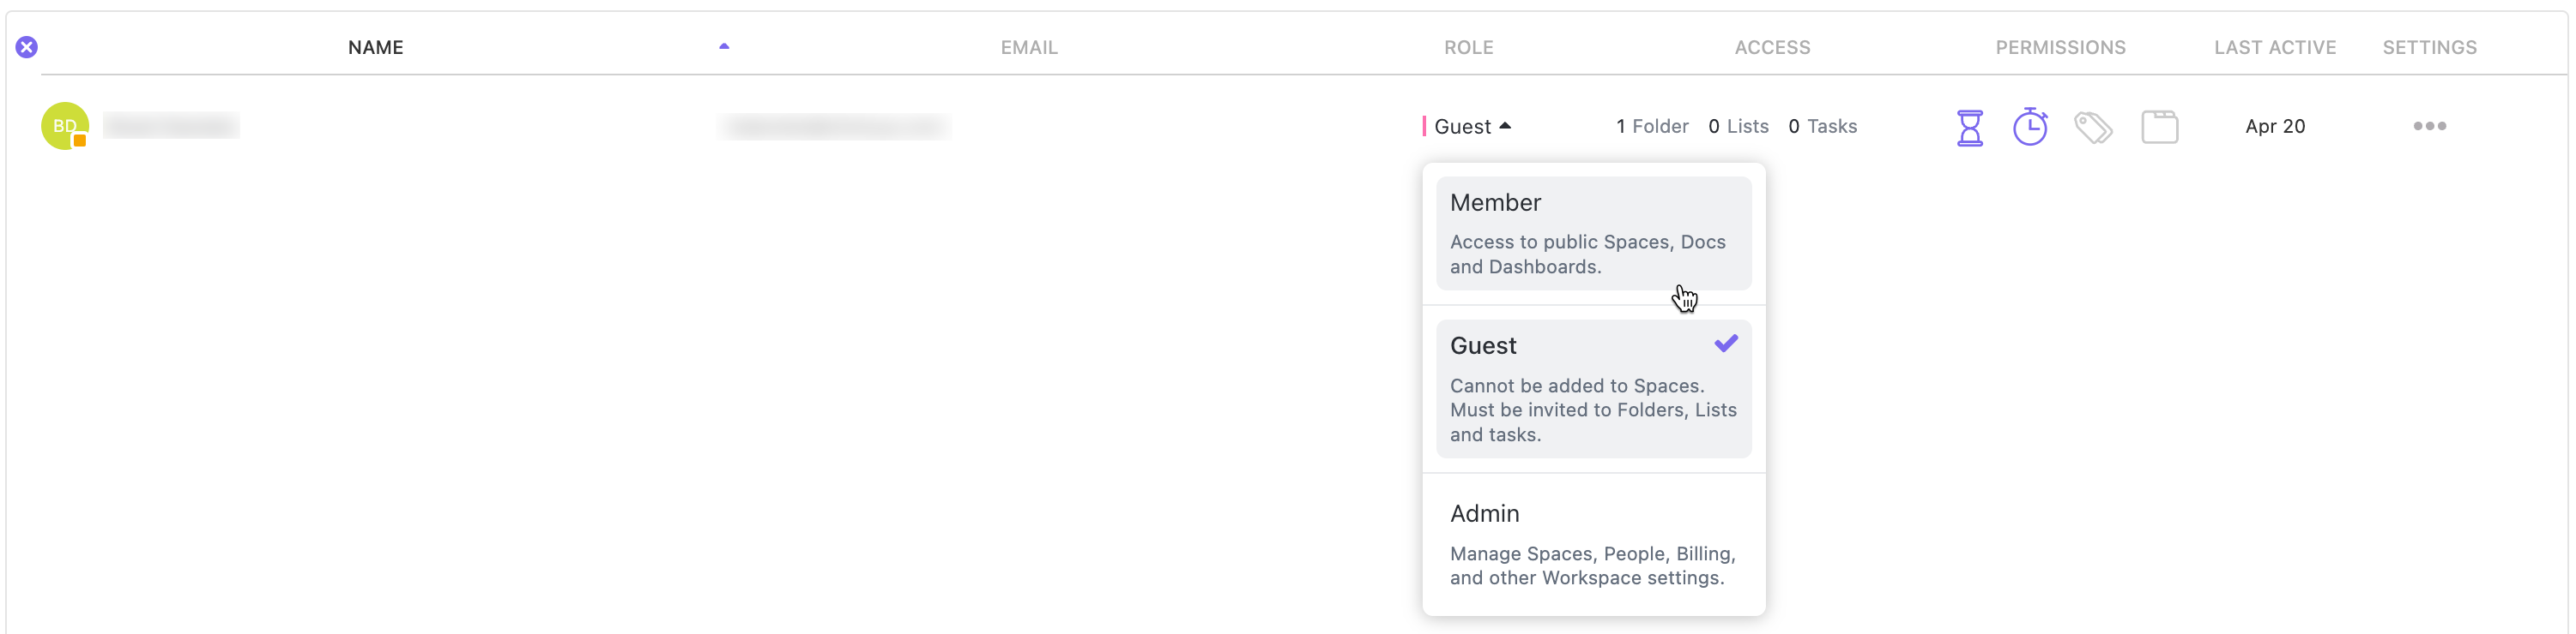Click the purple X clear filter icon
The height and width of the screenshot is (634, 2576).
(27, 47)
